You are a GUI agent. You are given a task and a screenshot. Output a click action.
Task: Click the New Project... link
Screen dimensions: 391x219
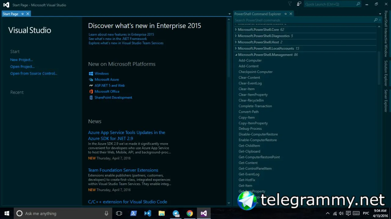[22, 60]
